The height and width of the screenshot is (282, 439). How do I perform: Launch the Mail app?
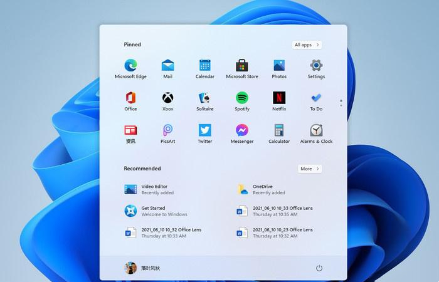167,65
